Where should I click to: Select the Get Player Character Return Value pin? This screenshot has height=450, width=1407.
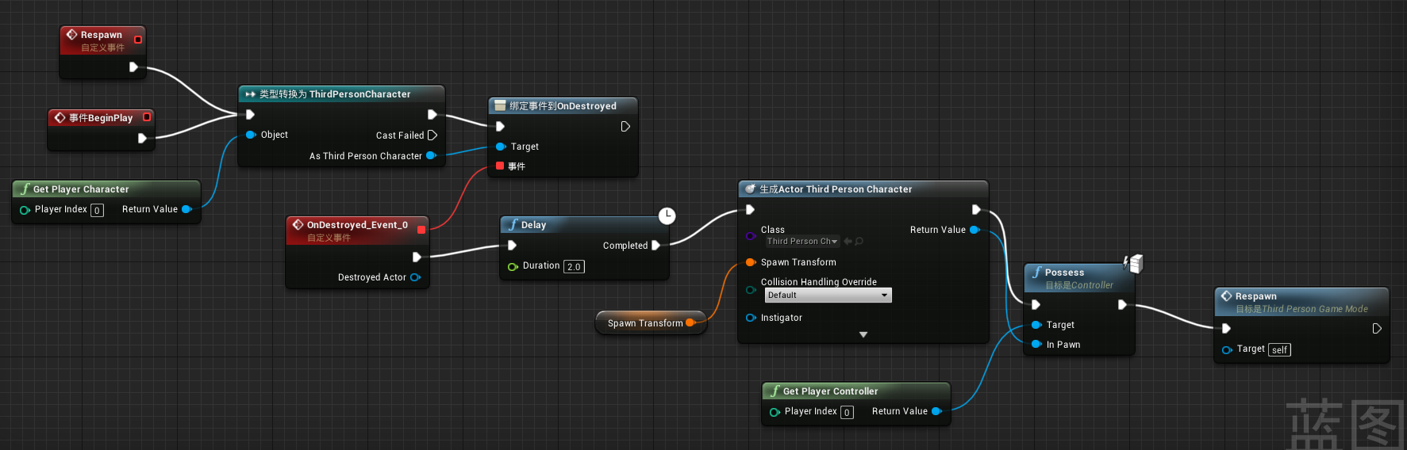(187, 209)
